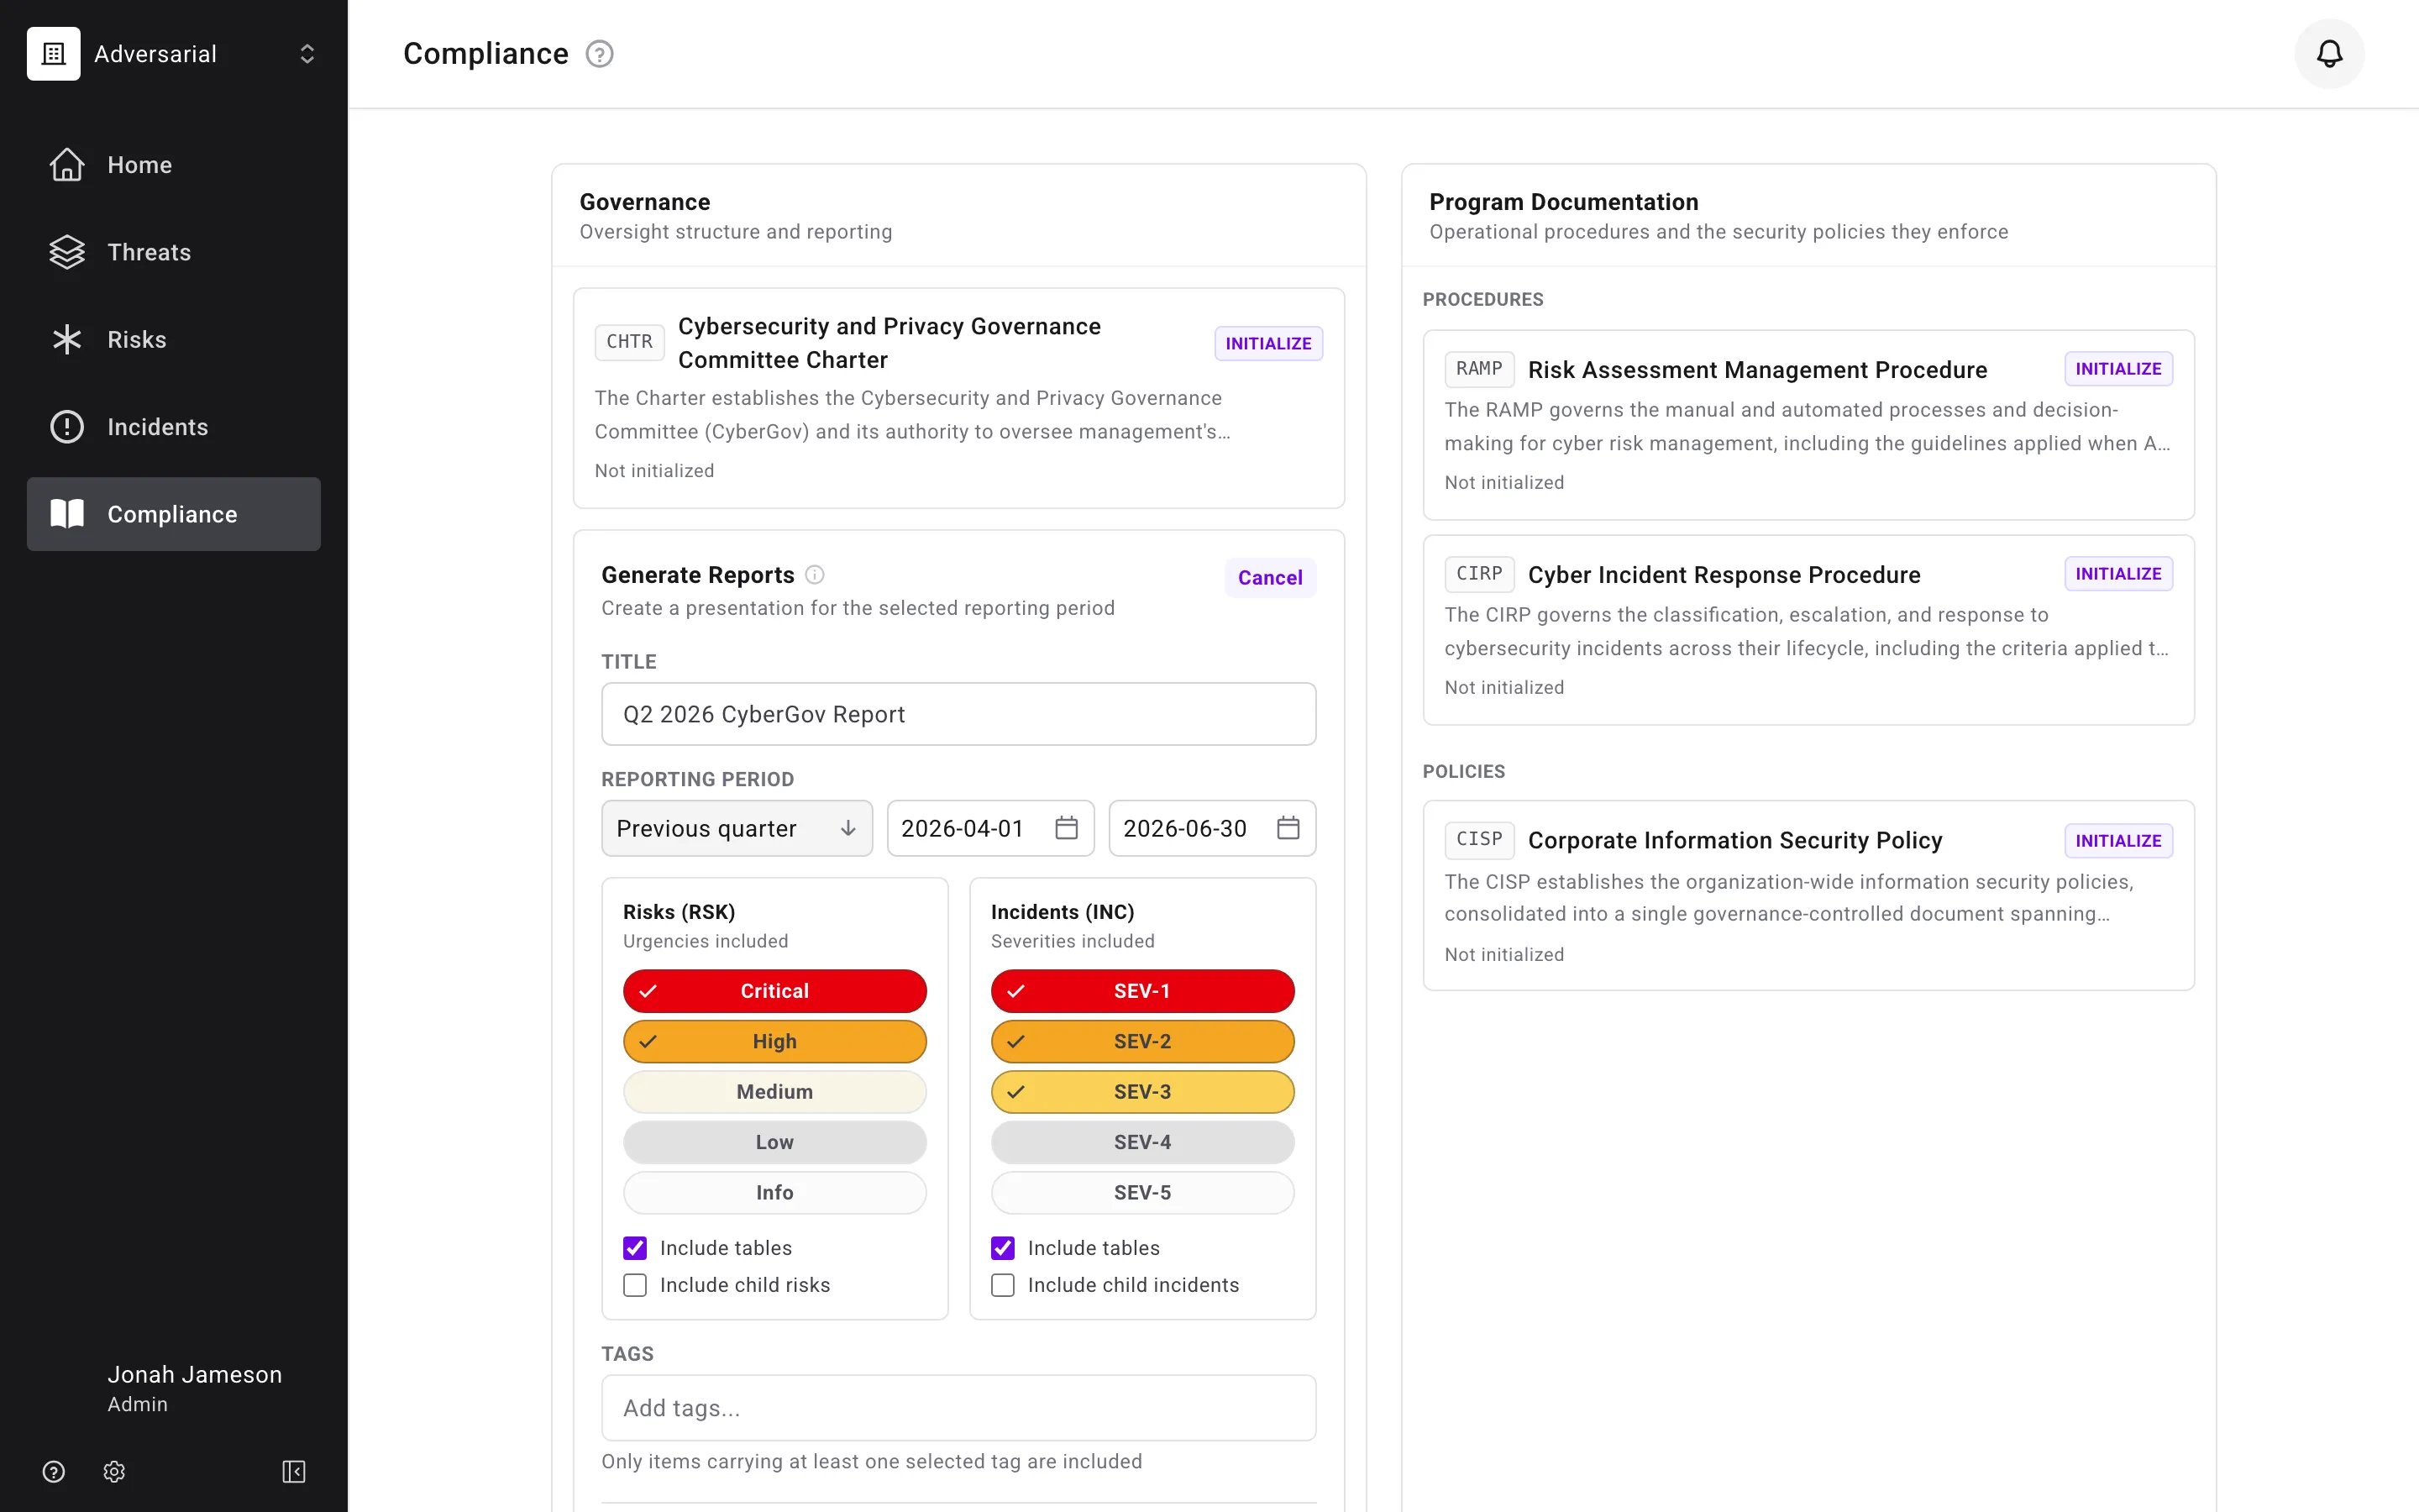Image resolution: width=2419 pixels, height=1512 pixels.
Task: Open calendar picker for start date 2026-04-01
Action: point(1067,828)
